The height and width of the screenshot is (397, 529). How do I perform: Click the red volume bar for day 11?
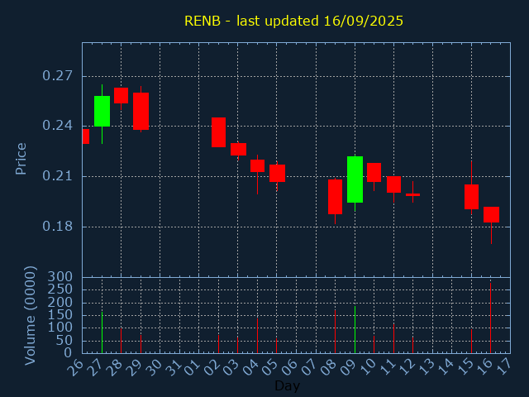coord(393,338)
